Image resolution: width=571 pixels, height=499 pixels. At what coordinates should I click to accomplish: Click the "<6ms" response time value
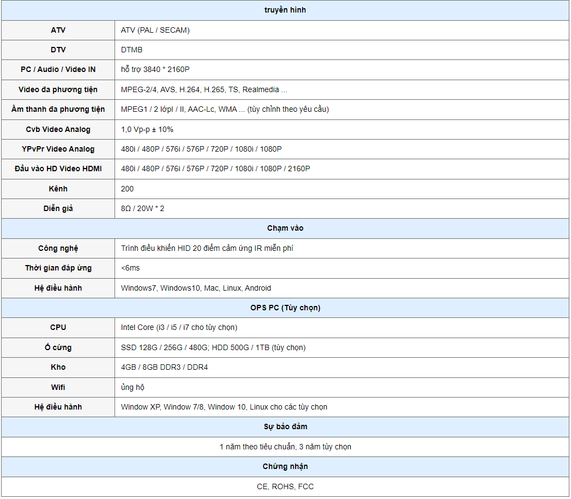[130, 268]
